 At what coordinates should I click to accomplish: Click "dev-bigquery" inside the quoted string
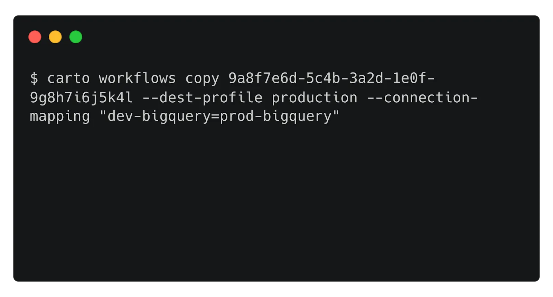point(159,117)
